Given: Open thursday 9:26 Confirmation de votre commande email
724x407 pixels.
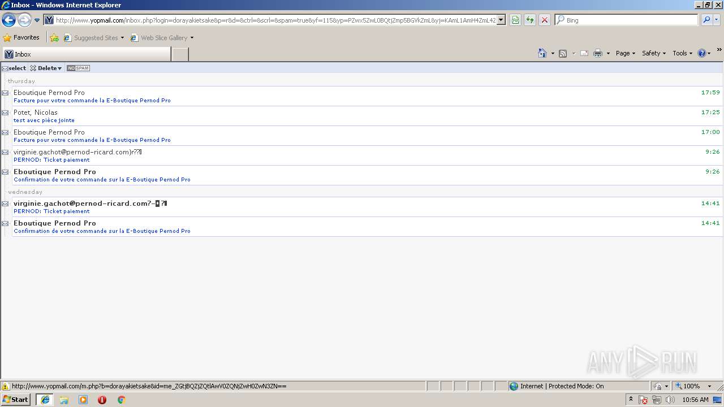Looking at the screenshot, I should point(367,175).
